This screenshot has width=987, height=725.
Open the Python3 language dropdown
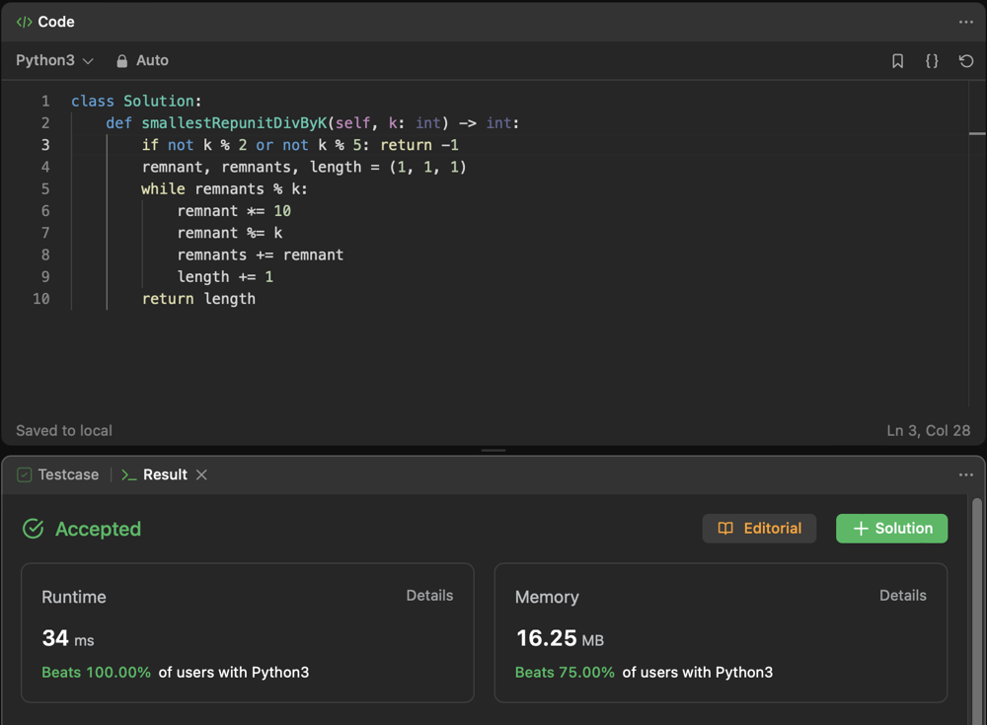pos(54,61)
